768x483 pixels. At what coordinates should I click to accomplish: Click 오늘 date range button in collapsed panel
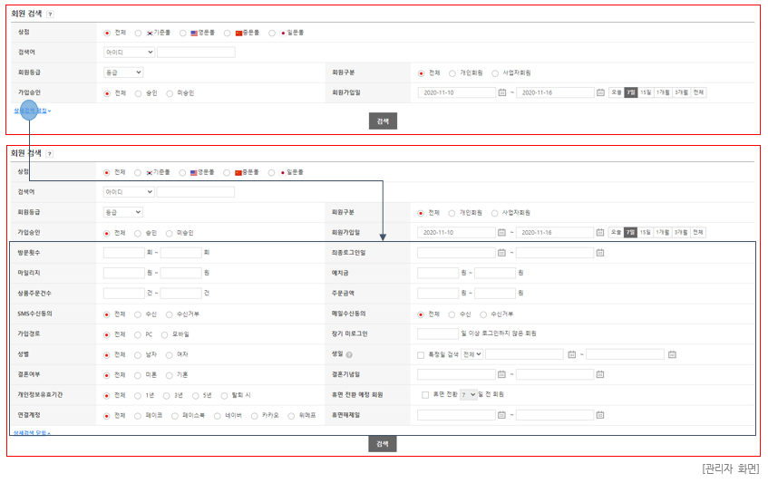coord(617,92)
